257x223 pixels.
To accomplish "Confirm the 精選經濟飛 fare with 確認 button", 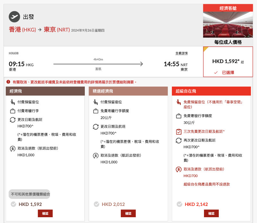I will point(128,213).
